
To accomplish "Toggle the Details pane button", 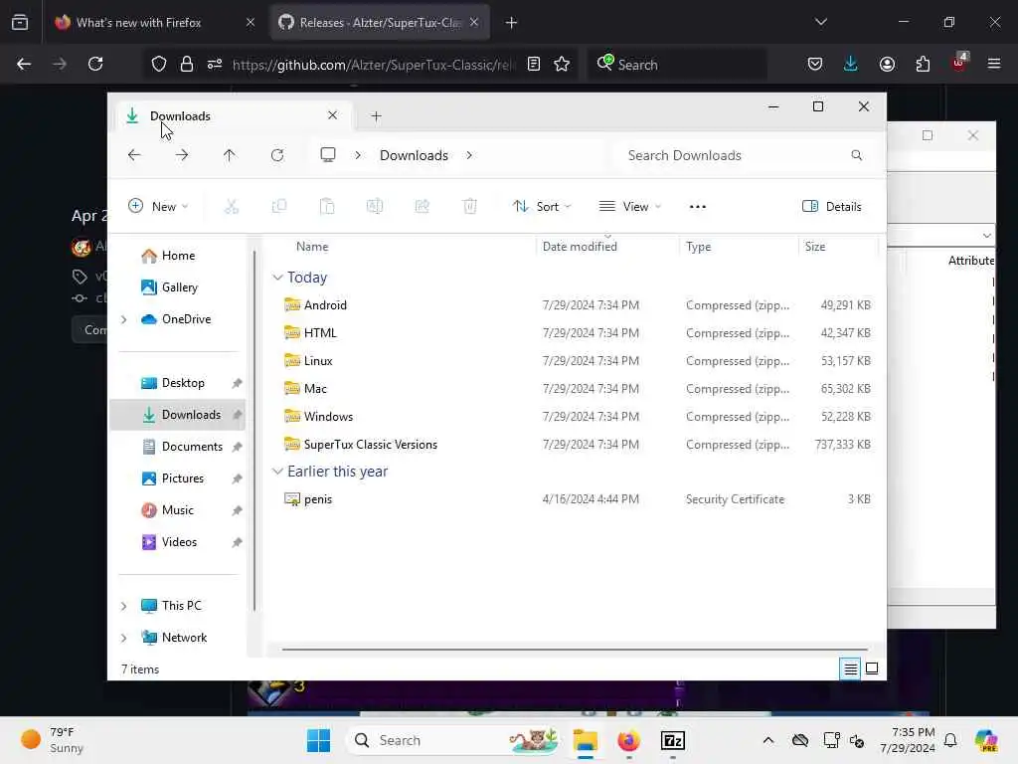I will [x=832, y=207].
